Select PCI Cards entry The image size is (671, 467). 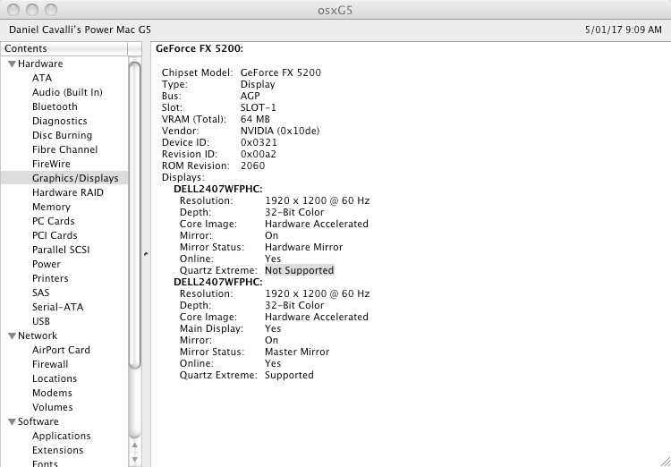55,235
